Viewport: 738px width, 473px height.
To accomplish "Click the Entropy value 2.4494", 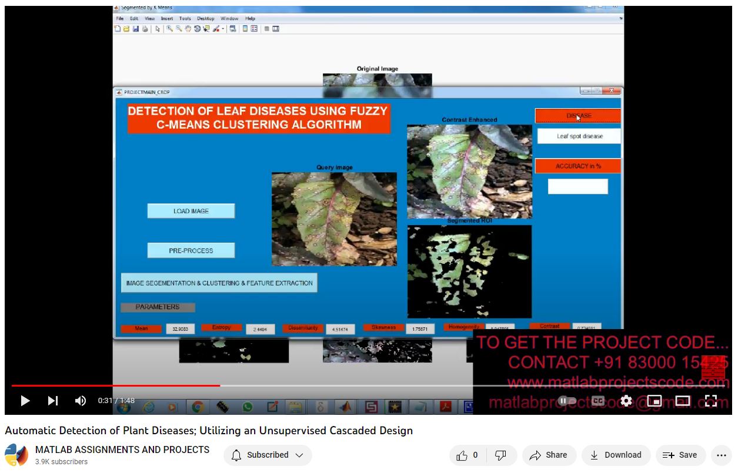I will (x=260, y=329).
